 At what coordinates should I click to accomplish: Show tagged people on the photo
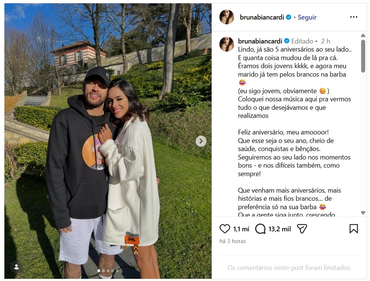(x=16, y=267)
